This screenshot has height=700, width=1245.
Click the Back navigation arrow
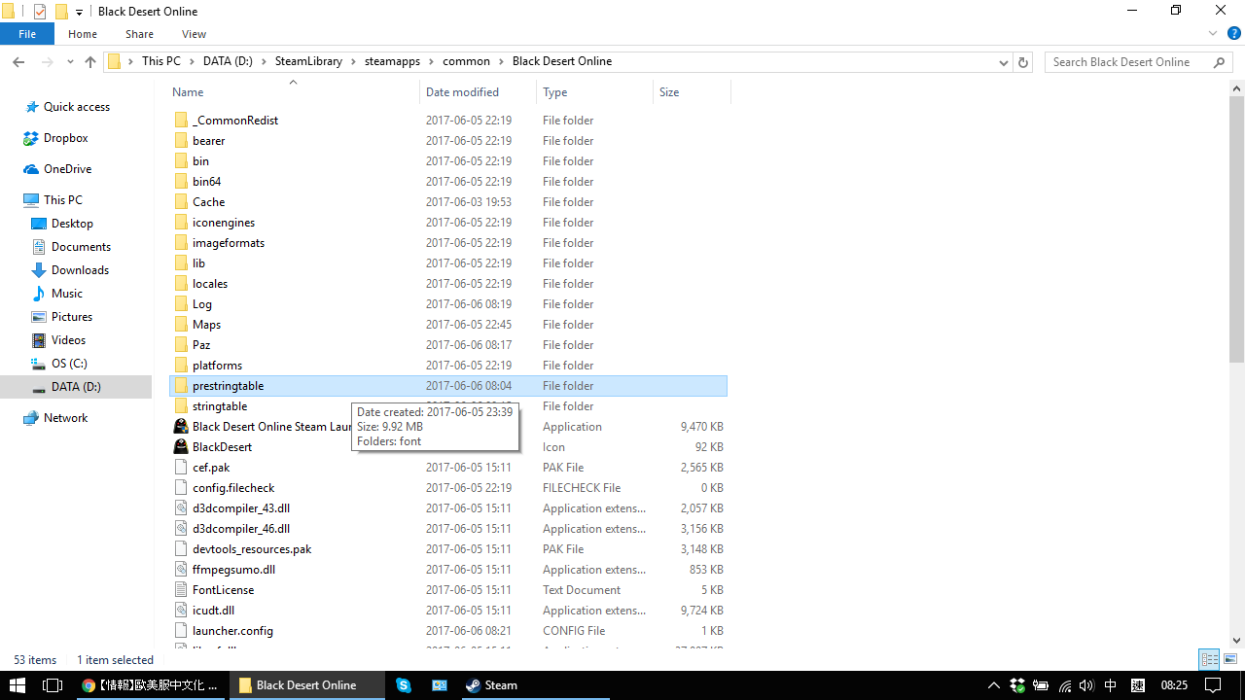tap(18, 61)
